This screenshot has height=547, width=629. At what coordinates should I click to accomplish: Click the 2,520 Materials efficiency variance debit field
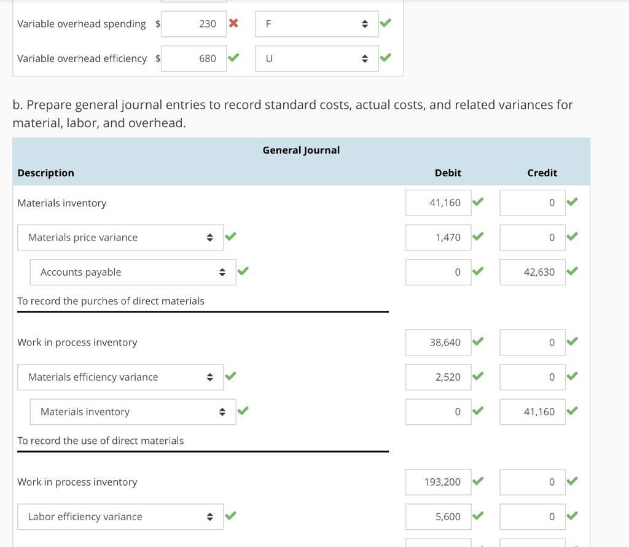pyautogui.click(x=438, y=376)
